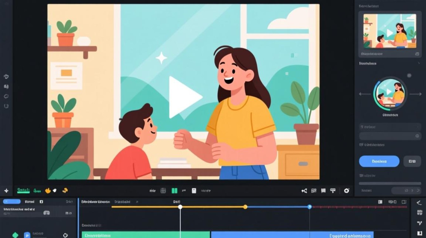The height and width of the screenshot is (238, 426).
Task: Click the grid icon beside the speech bubble icon
Action: pos(314,191)
